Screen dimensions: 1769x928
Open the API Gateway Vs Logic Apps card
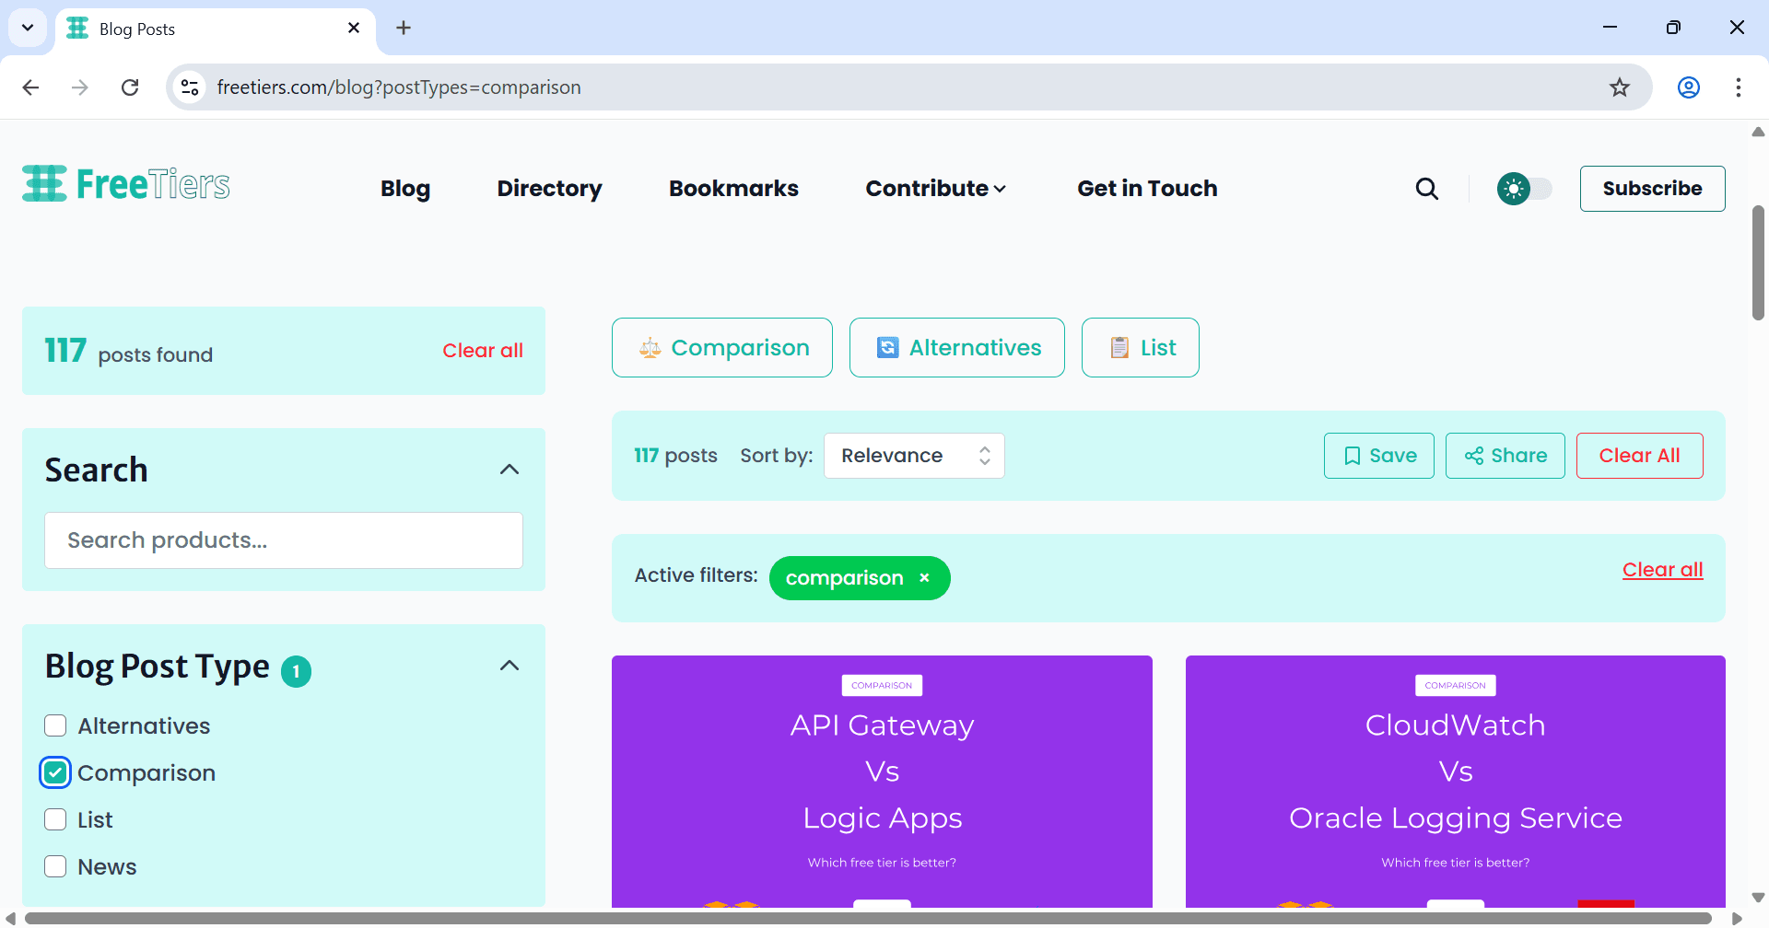click(x=882, y=782)
